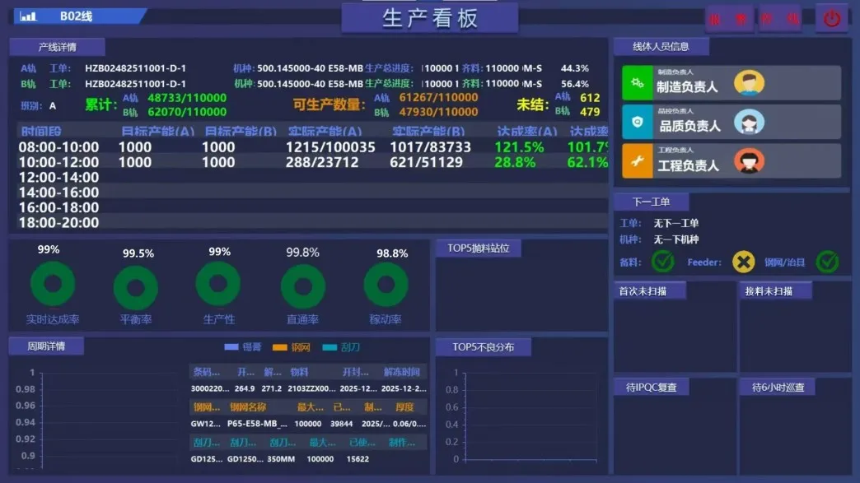This screenshot has width=860, height=483.
Task: Open the 首次未扫描 panel header
Action: [649, 290]
